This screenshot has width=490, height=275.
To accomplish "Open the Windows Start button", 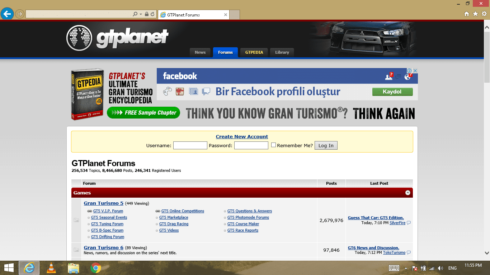I will point(9,268).
